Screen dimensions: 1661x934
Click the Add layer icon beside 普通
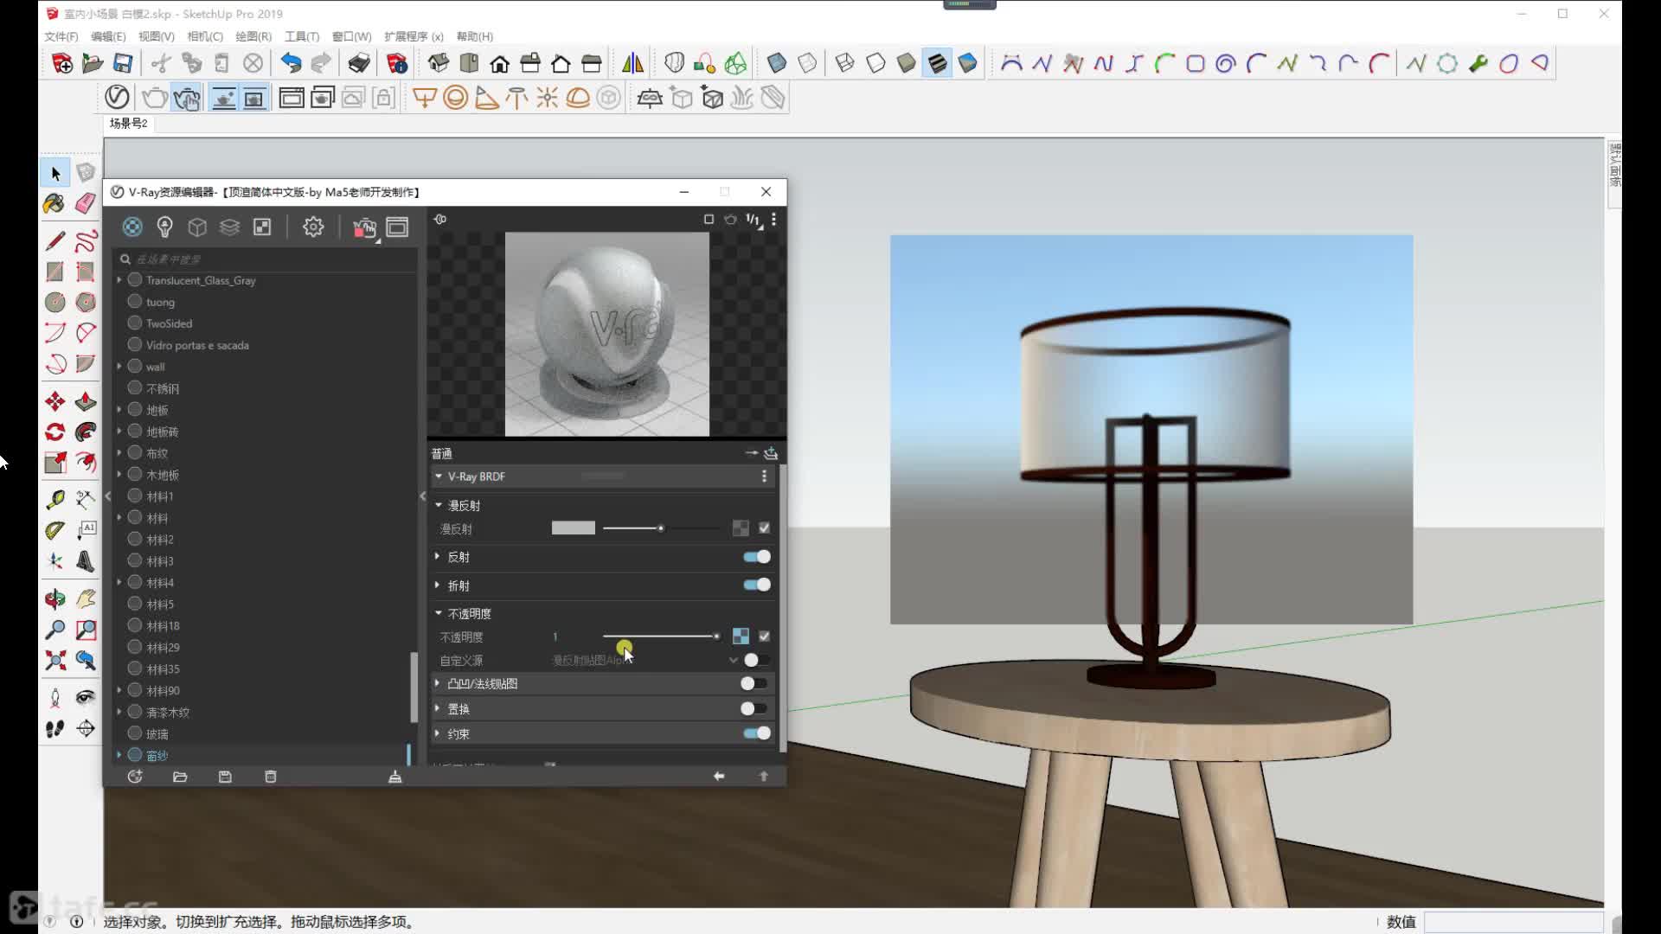coord(771,453)
